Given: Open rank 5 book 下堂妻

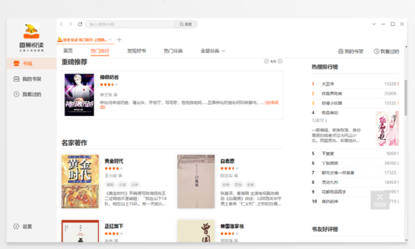Looking at the screenshot, I should pos(328,154).
